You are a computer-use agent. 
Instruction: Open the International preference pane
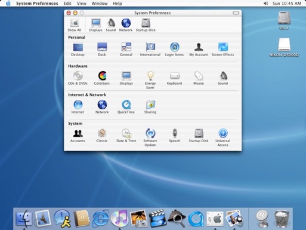[150, 50]
